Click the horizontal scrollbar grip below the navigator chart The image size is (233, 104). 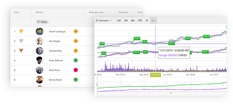(170, 93)
